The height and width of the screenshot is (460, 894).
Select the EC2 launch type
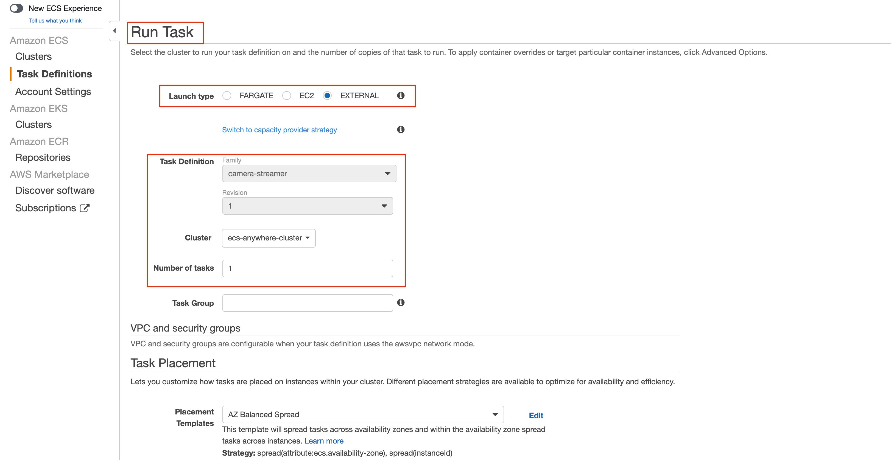[287, 96]
